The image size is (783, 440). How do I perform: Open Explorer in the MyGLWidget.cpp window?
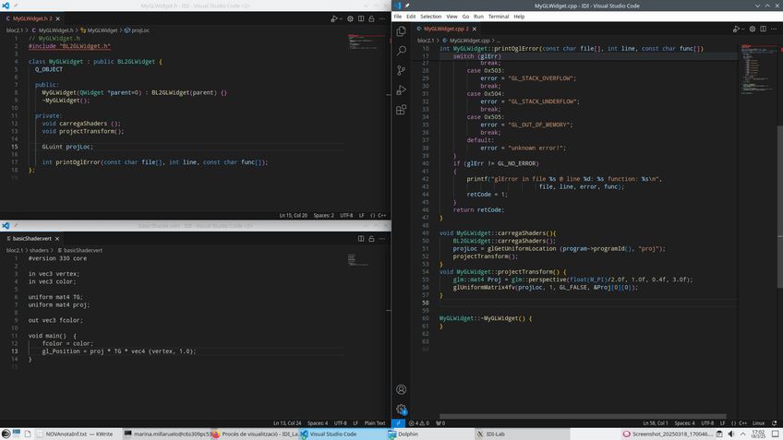(401, 30)
